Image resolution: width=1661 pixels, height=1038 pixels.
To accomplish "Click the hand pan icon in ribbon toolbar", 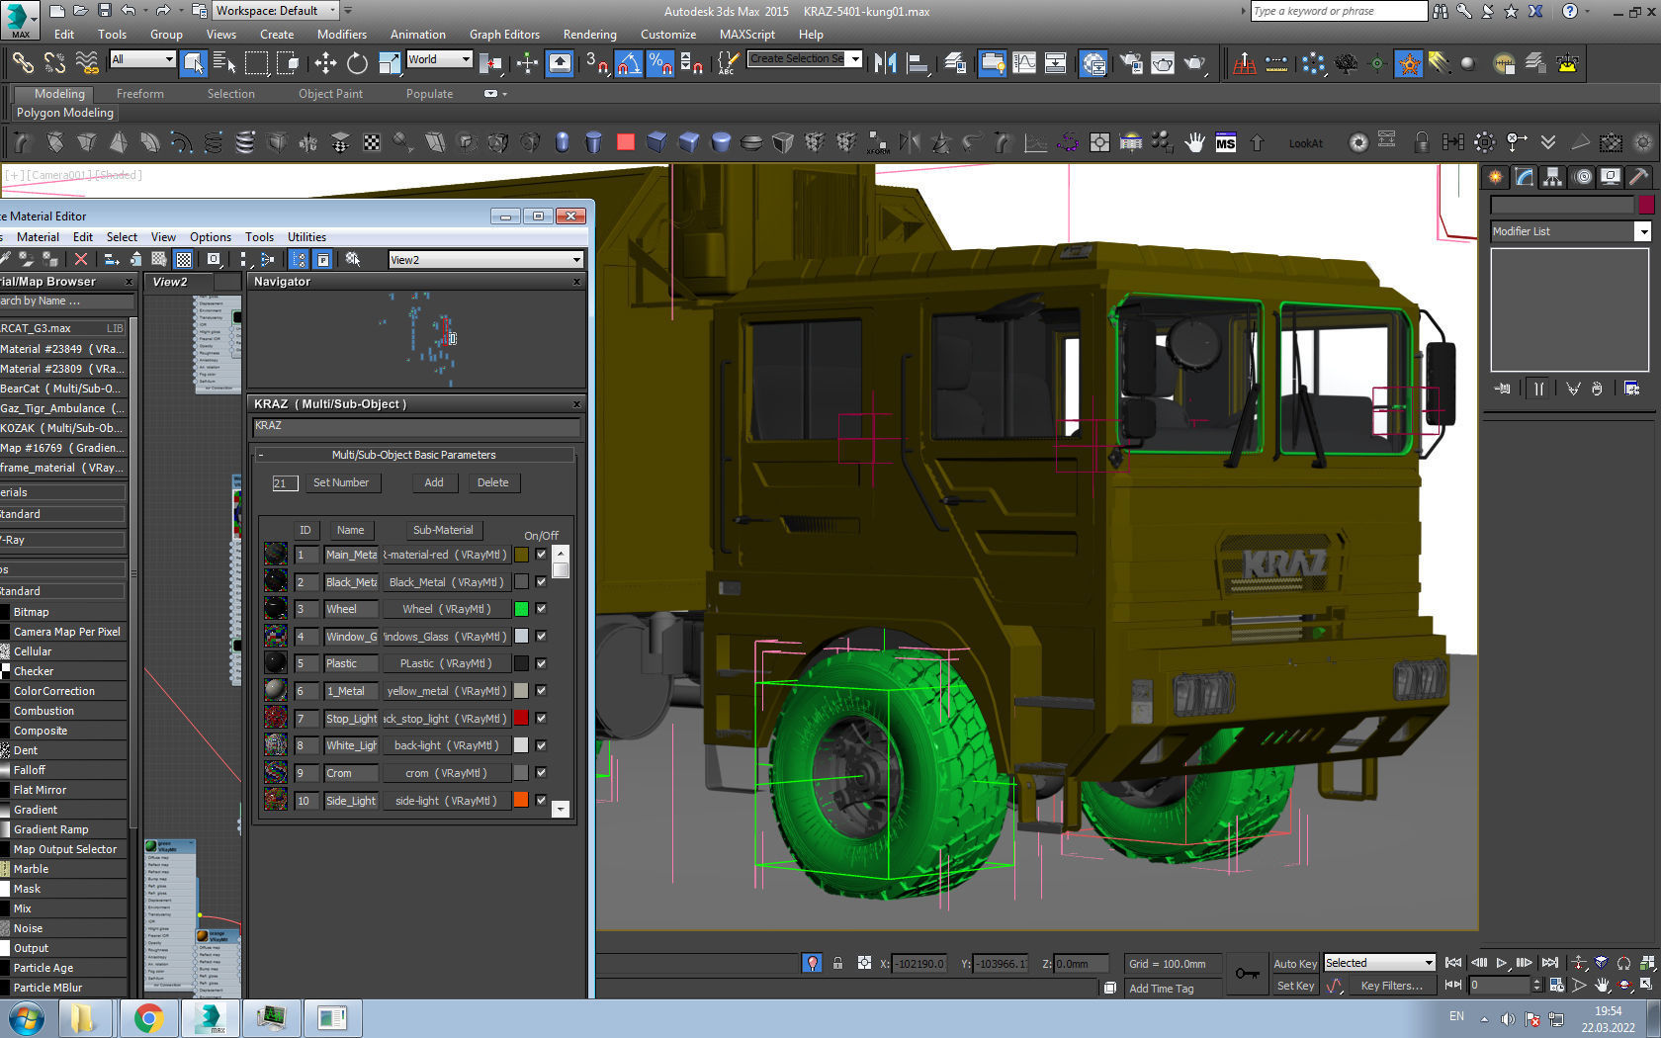I will pyautogui.click(x=1194, y=143).
